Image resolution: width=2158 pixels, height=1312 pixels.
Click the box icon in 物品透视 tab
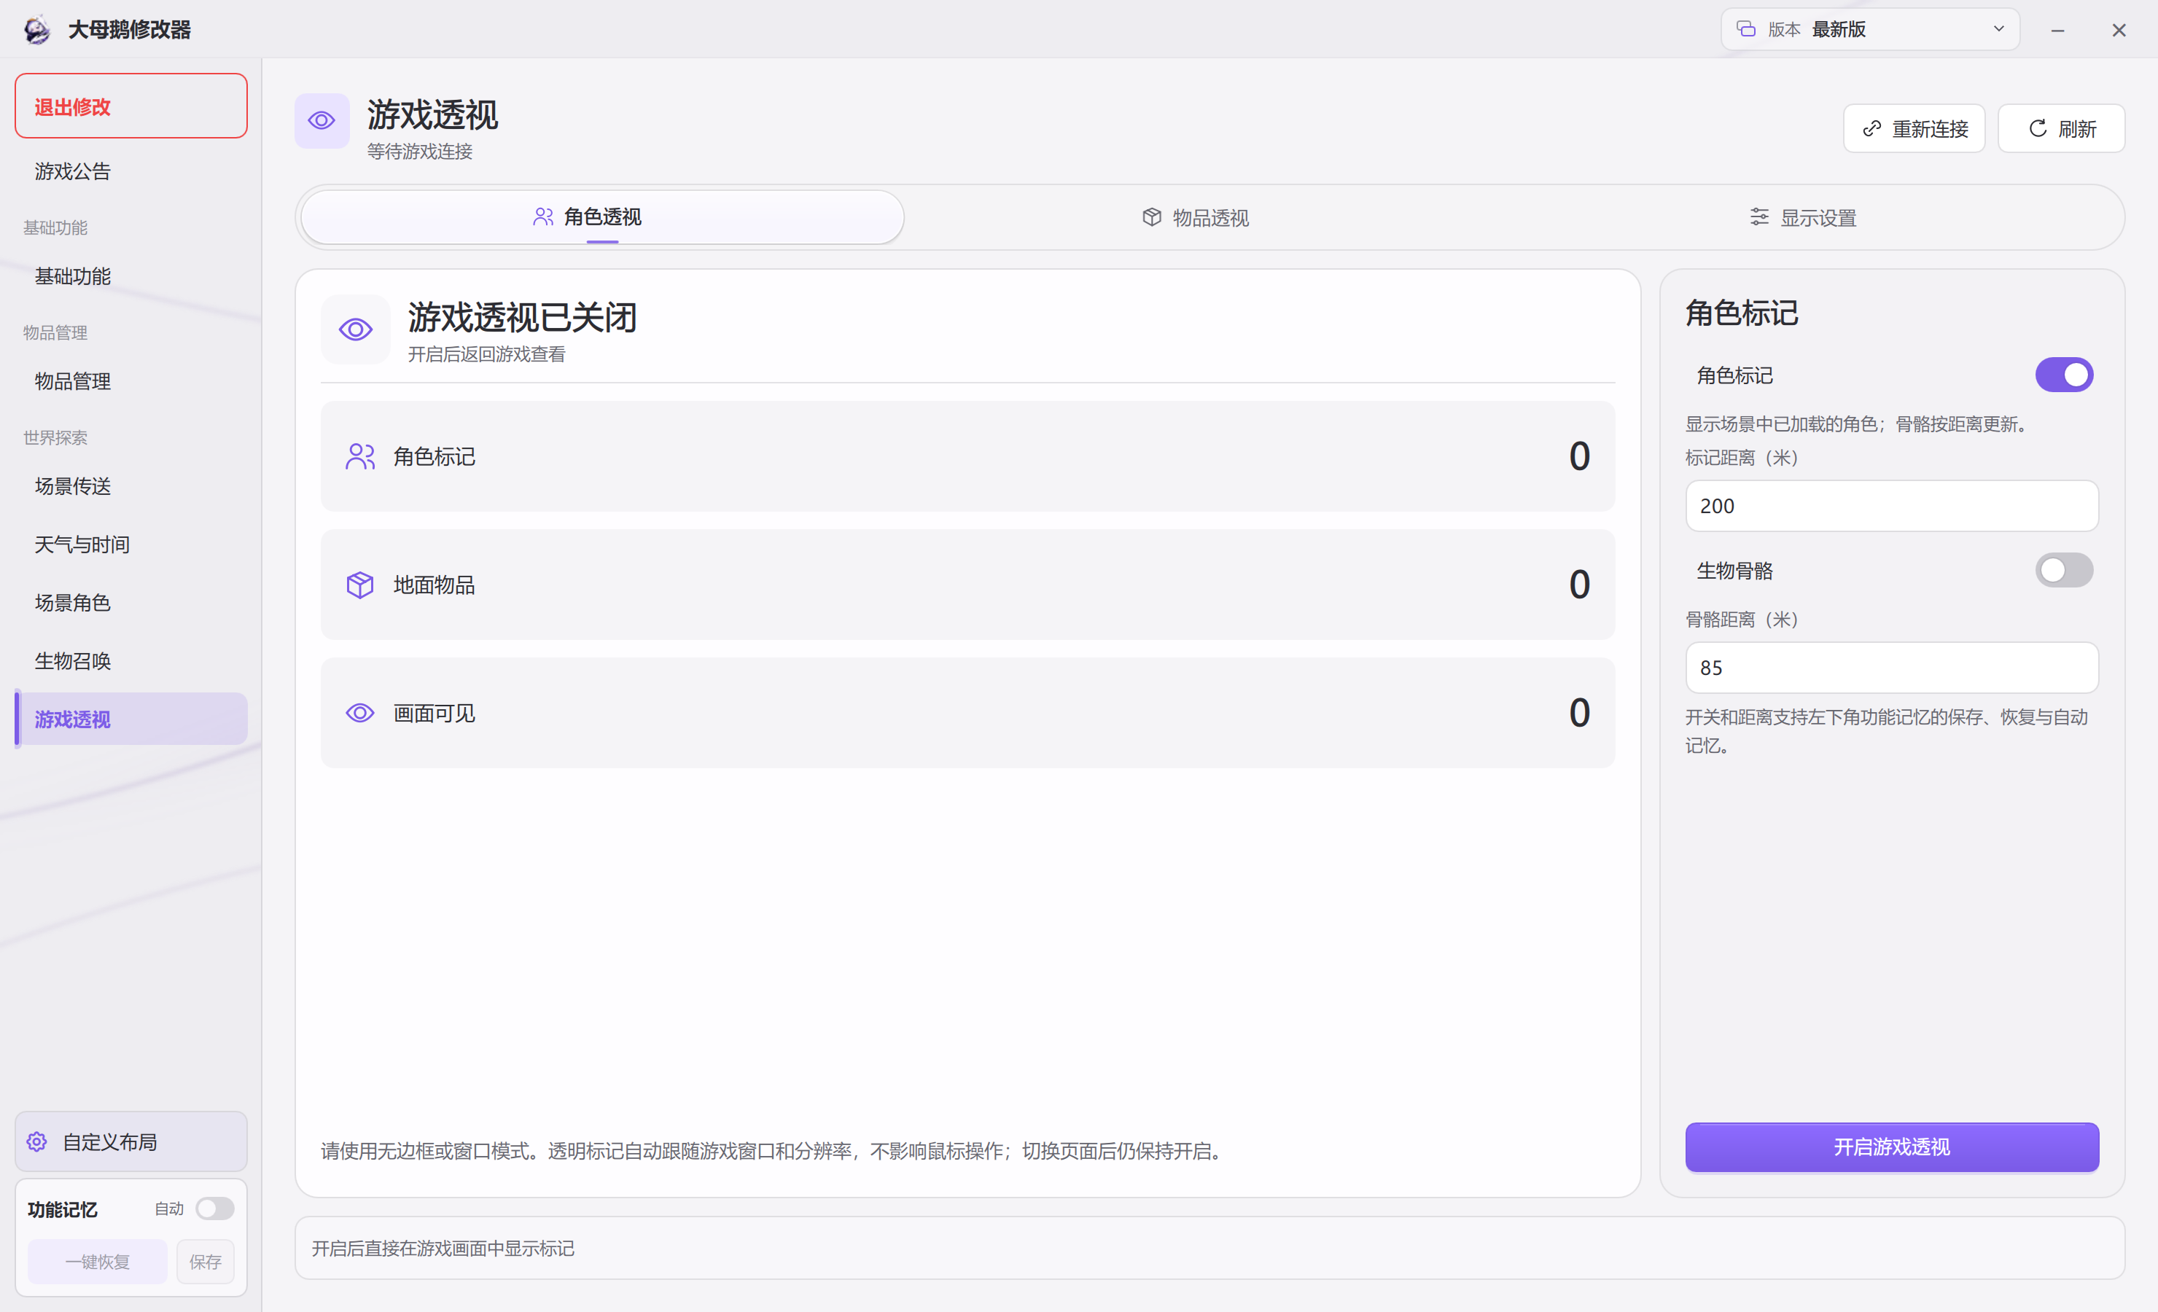[1152, 217]
